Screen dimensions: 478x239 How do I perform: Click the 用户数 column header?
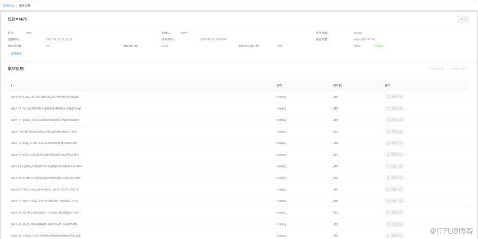click(x=337, y=85)
